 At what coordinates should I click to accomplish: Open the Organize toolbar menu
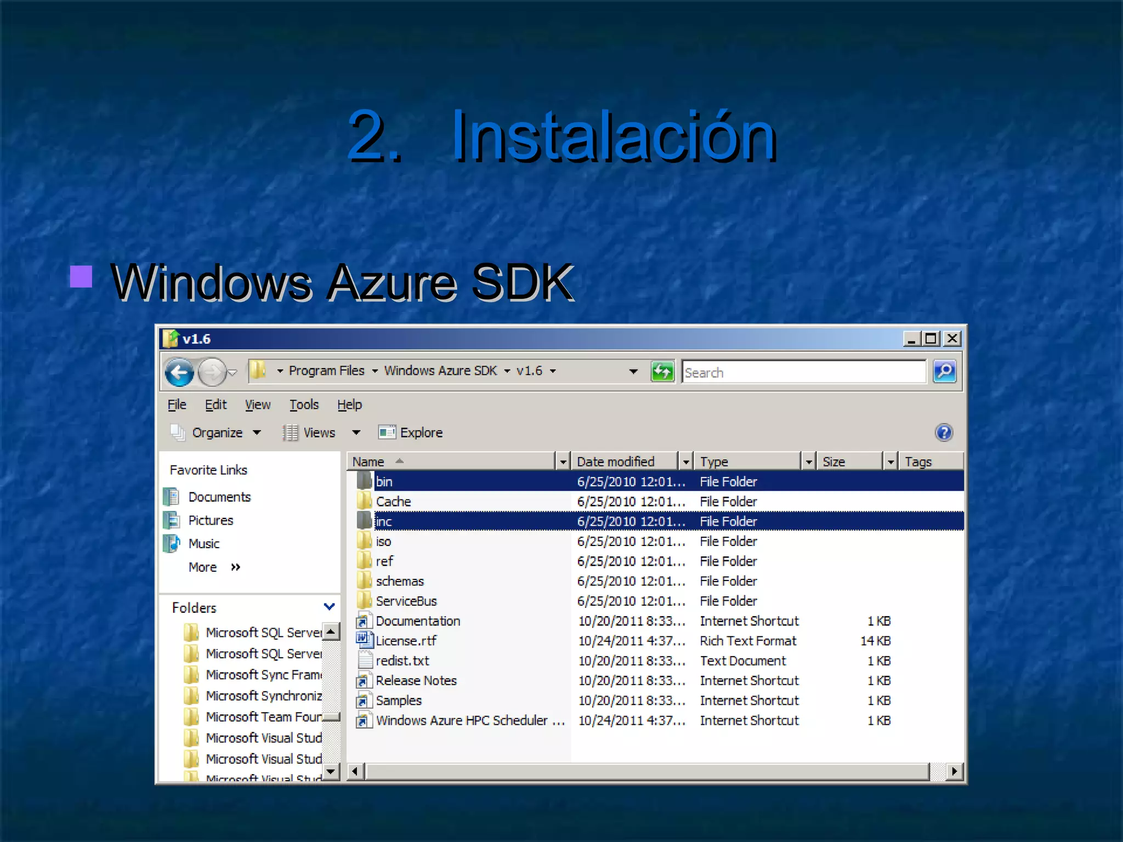click(x=216, y=433)
